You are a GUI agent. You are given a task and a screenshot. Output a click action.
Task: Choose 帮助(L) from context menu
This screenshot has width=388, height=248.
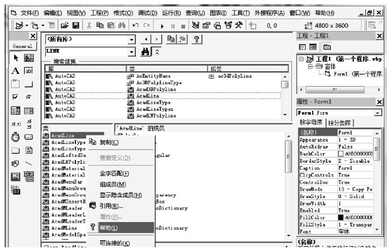click(x=121, y=228)
